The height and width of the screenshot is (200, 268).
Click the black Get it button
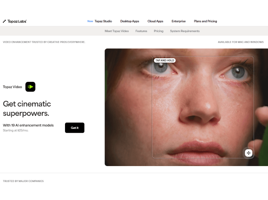pos(75,128)
